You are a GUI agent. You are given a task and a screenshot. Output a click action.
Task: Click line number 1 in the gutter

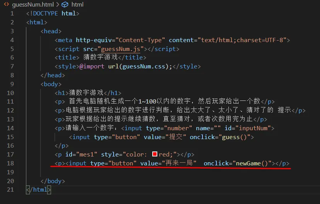[x=12, y=14]
